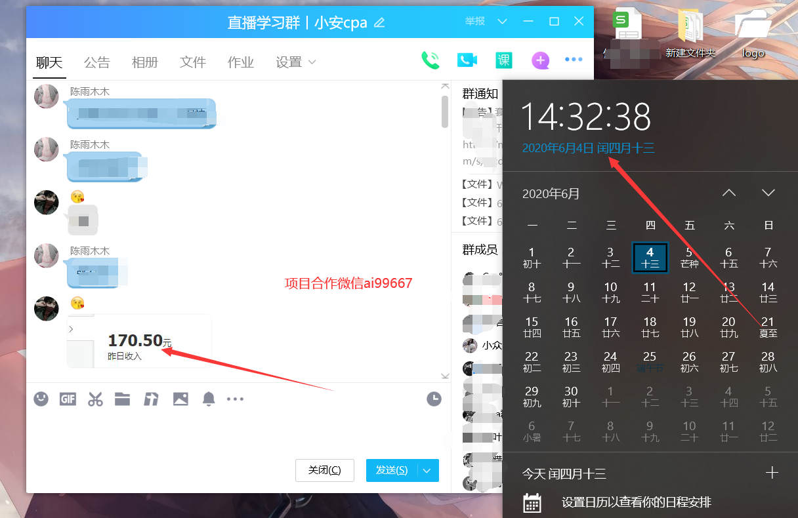The image size is (798, 518).
Task: Start a voice call in the group
Action: coord(430,60)
